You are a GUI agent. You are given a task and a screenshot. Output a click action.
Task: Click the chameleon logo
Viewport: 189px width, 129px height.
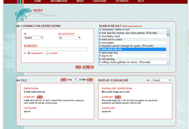click(23, 15)
